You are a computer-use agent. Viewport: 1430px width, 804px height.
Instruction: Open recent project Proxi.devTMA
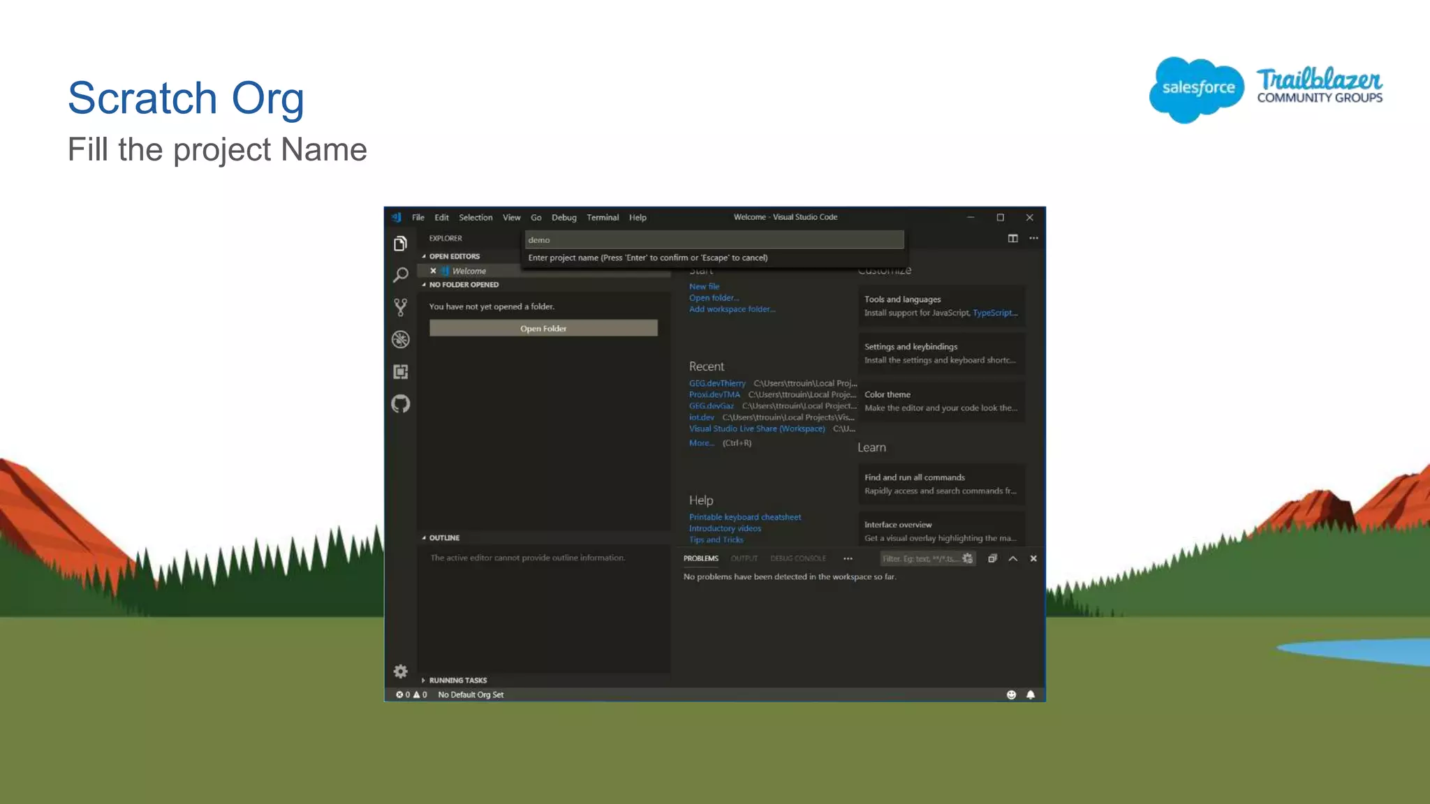(x=714, y=394)
